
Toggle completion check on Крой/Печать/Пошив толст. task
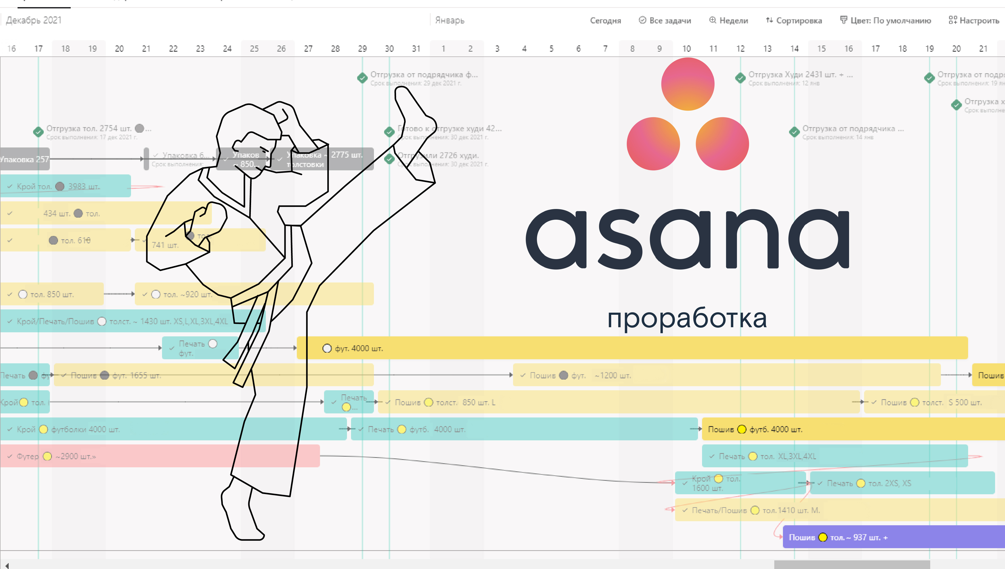[x=10, y=321]
